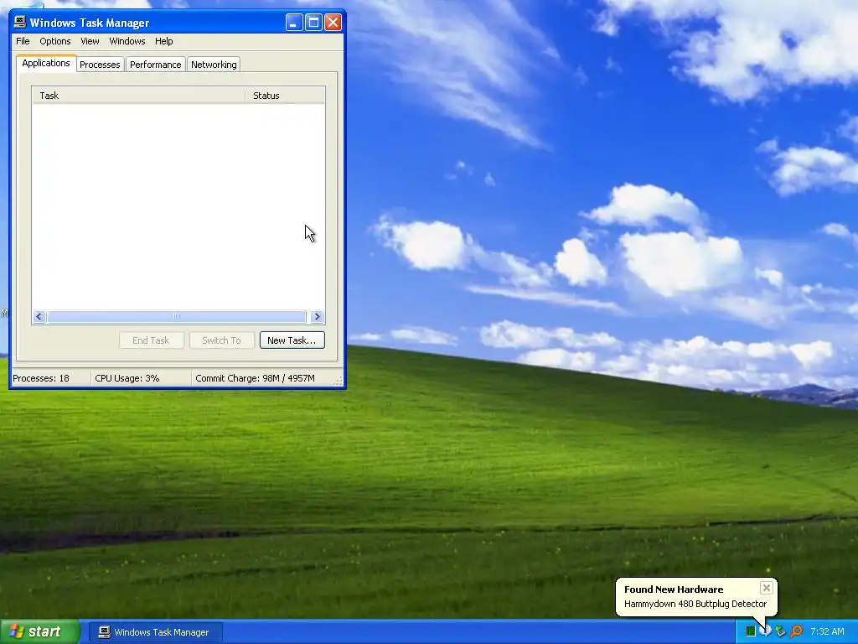The height and width of the screenshot is (644, 858).
Task: Minimize the Windows Task Manager window
Action: 294,23
